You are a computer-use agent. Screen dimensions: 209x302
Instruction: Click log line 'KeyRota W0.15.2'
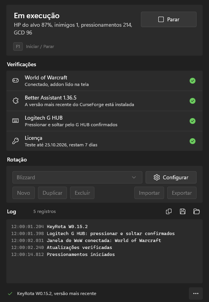pyautogui.click(x=67, y=226)
